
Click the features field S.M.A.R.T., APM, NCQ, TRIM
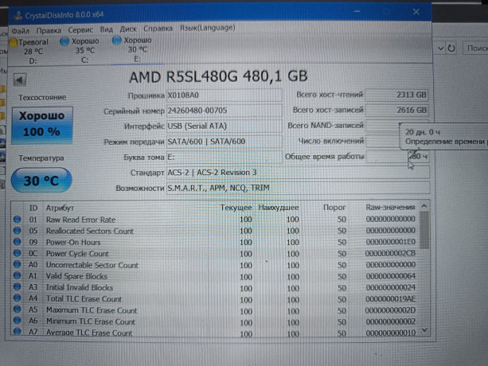(298, 188)
